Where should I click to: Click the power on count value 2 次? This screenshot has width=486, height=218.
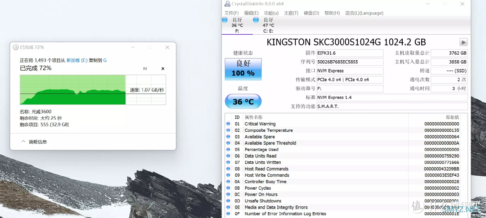click(x=449, y=80)
